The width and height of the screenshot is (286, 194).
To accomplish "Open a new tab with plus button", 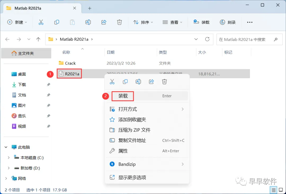I will click(x=90, y=8).
